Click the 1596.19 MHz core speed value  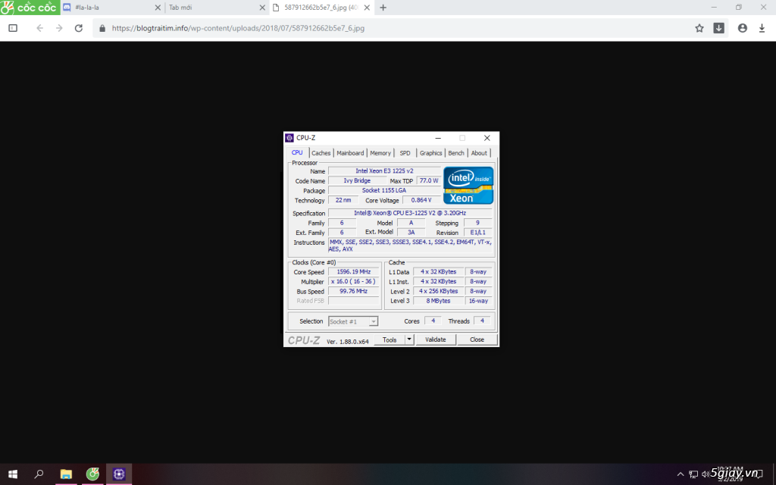[354, 272]
